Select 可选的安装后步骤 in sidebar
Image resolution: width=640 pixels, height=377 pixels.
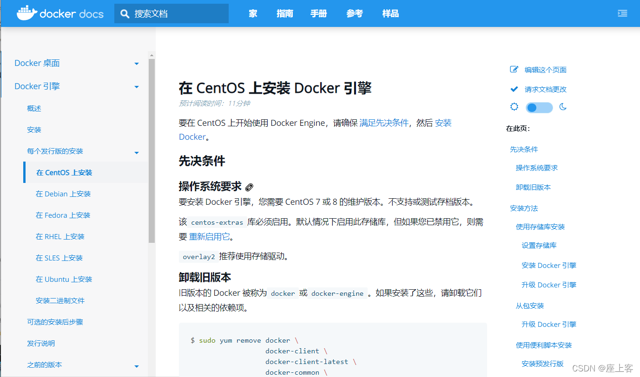point(55,322)
